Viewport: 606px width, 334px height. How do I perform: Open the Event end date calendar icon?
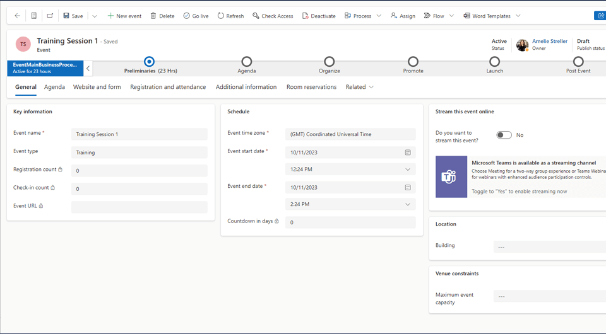[x=408, y=188]
